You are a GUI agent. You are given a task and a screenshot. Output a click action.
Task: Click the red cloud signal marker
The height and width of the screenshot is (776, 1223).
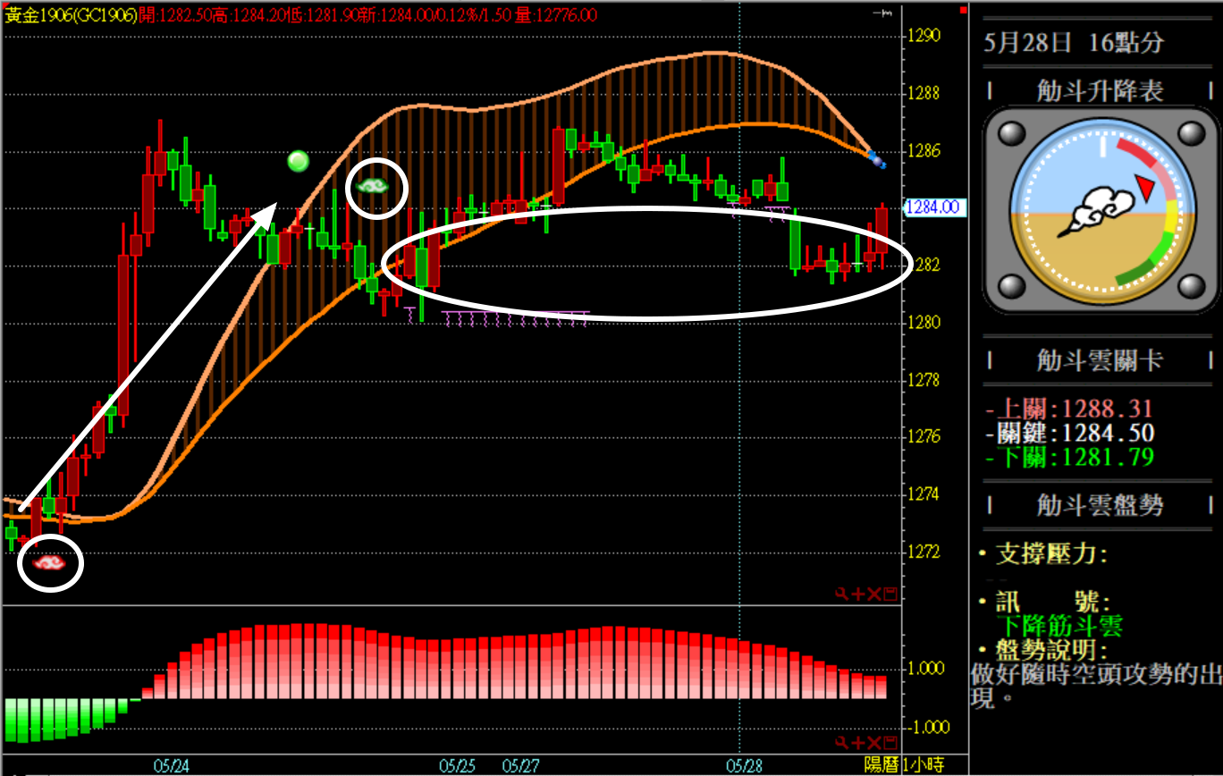click(49, 563)
